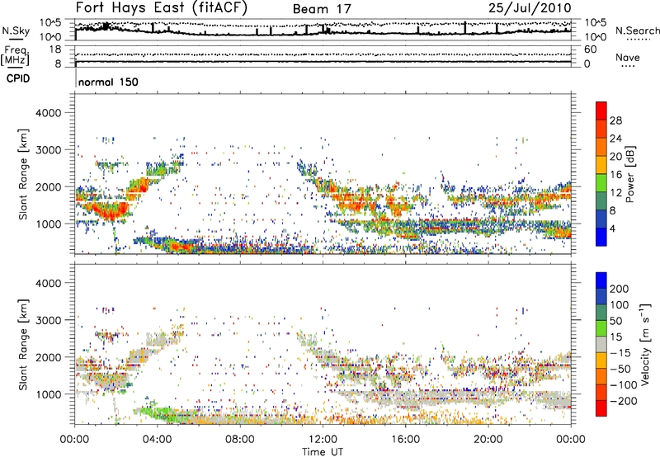The height and width of the screenshot is (457, 660).
Task: Click the "N.Sky" legend label
Action: tap(16, 31)
